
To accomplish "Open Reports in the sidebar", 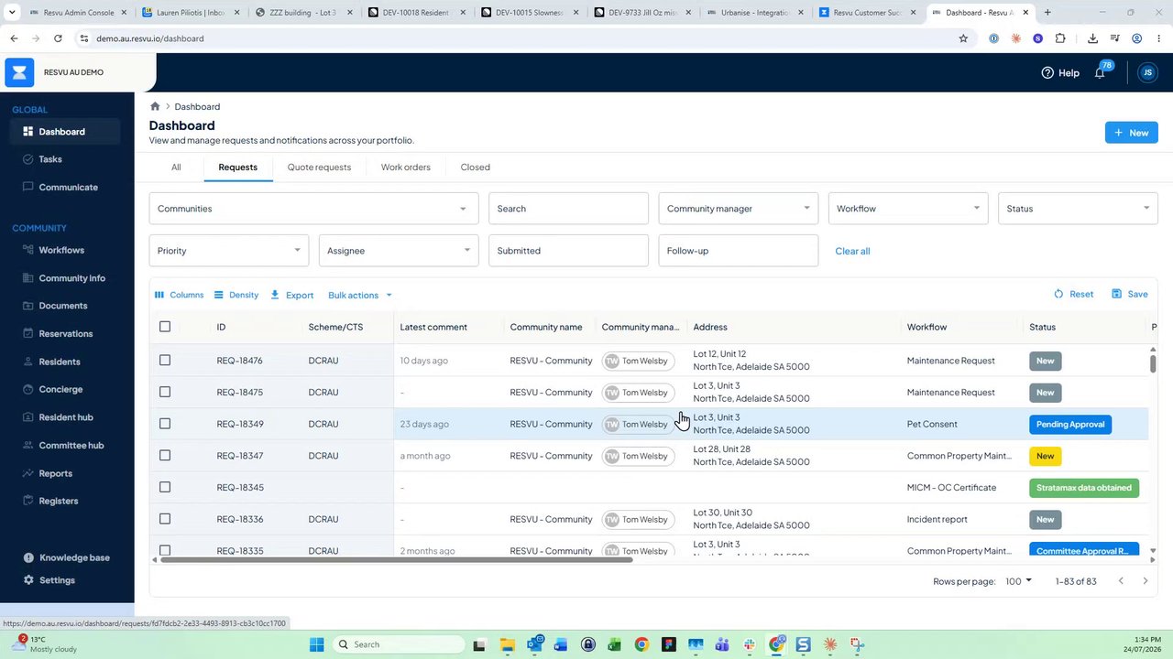I will (55, 473).
